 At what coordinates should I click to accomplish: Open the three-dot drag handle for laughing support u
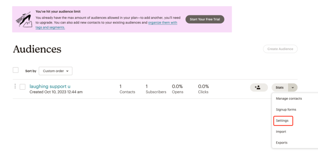[15, 86]
